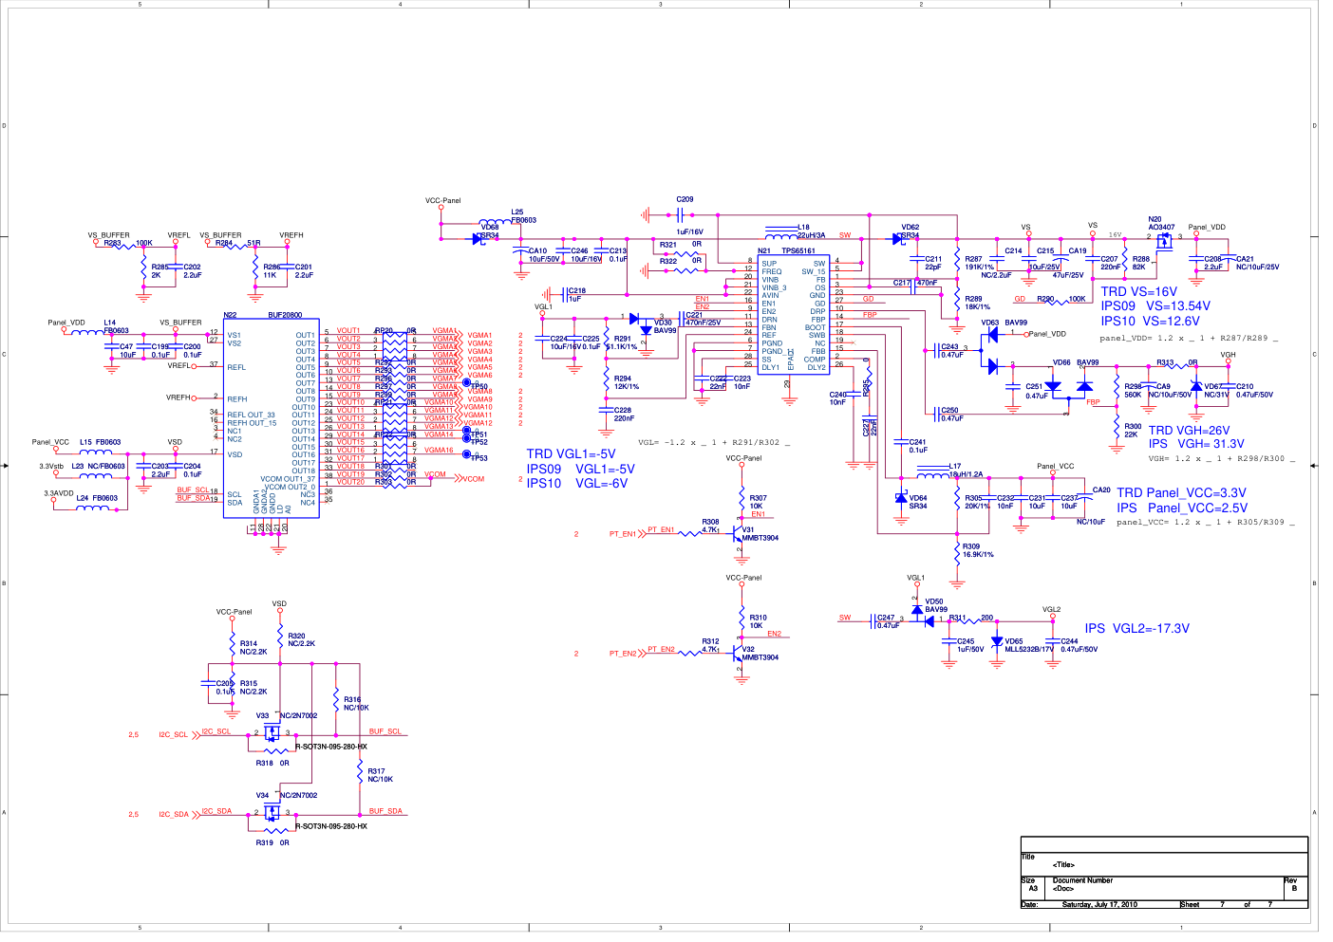Click the blue note 'IPS09 VS=13.54V'
The image size is (1333, 942).
[x=1155, y=306]
